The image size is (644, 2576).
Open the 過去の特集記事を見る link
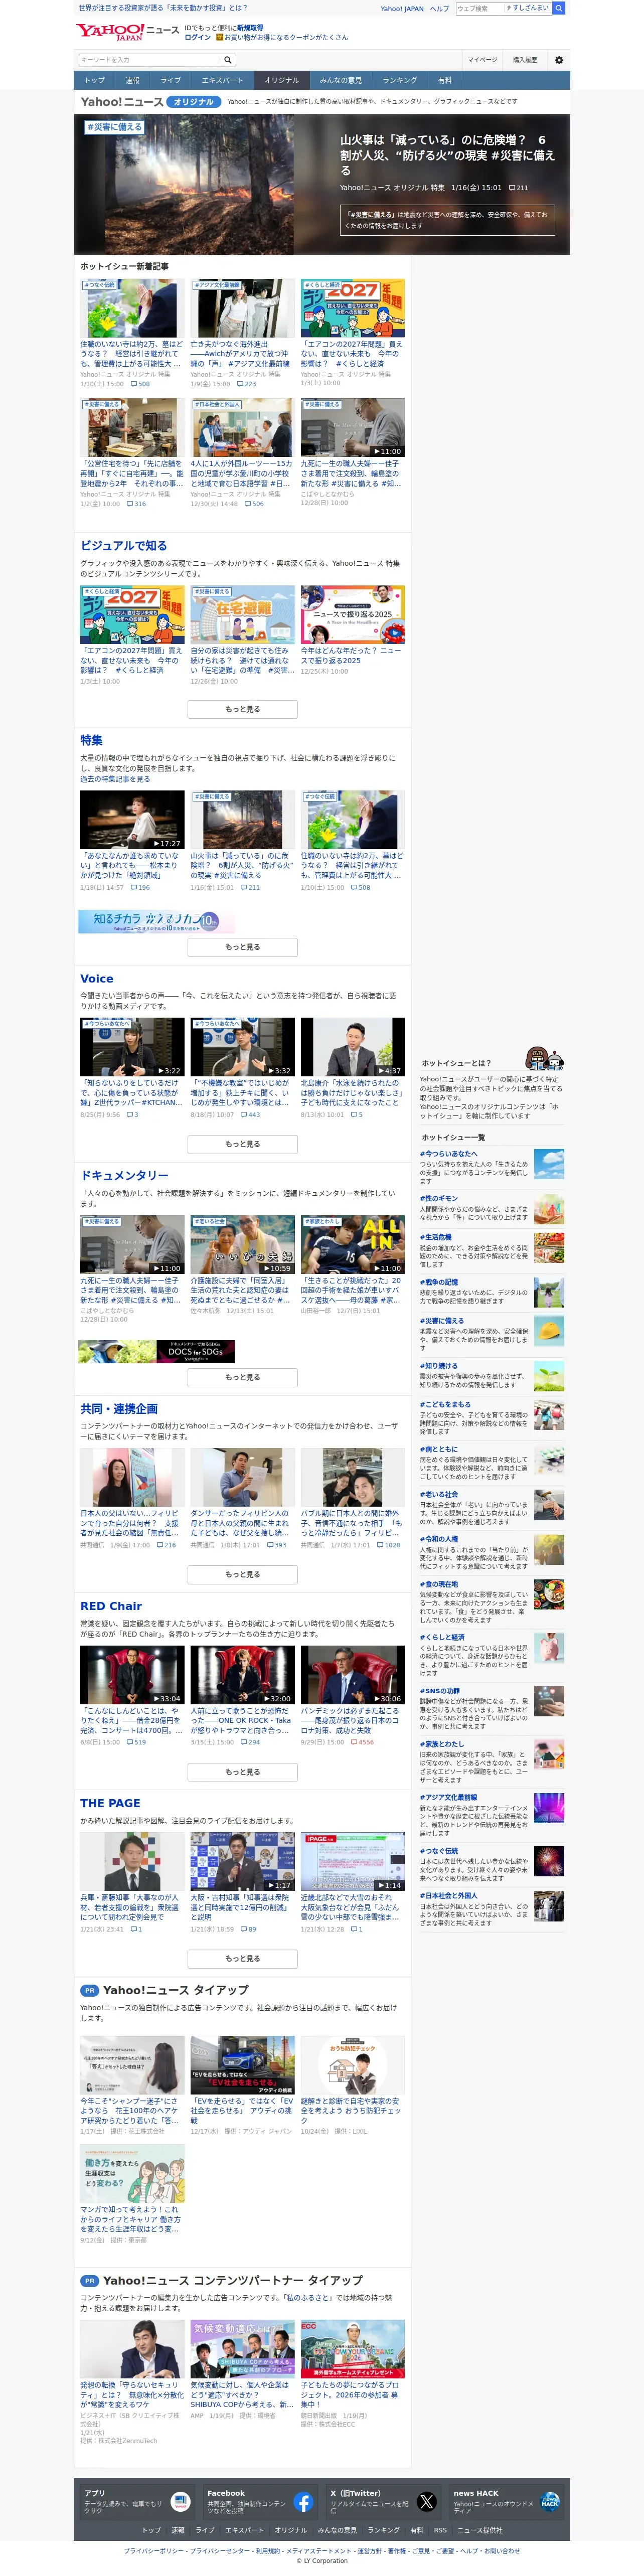coord(115,779)
